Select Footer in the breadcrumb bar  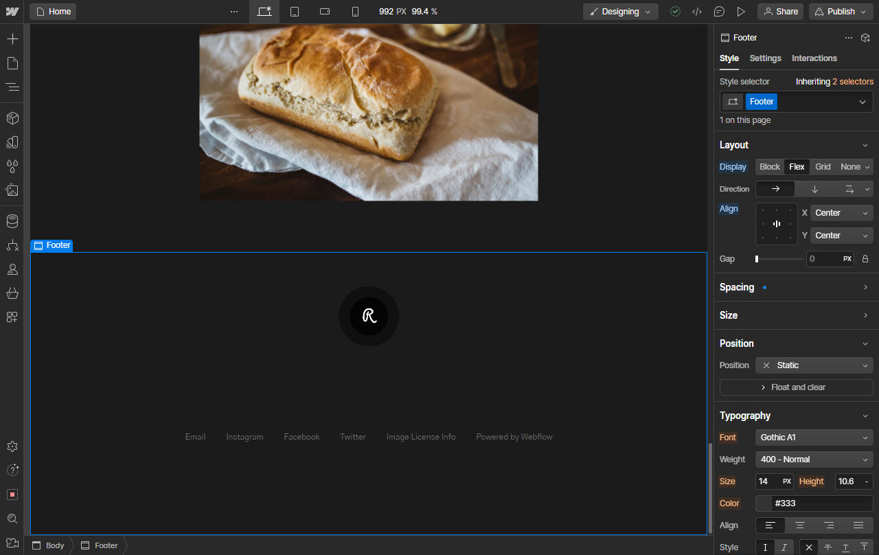[x=100, y=545]
